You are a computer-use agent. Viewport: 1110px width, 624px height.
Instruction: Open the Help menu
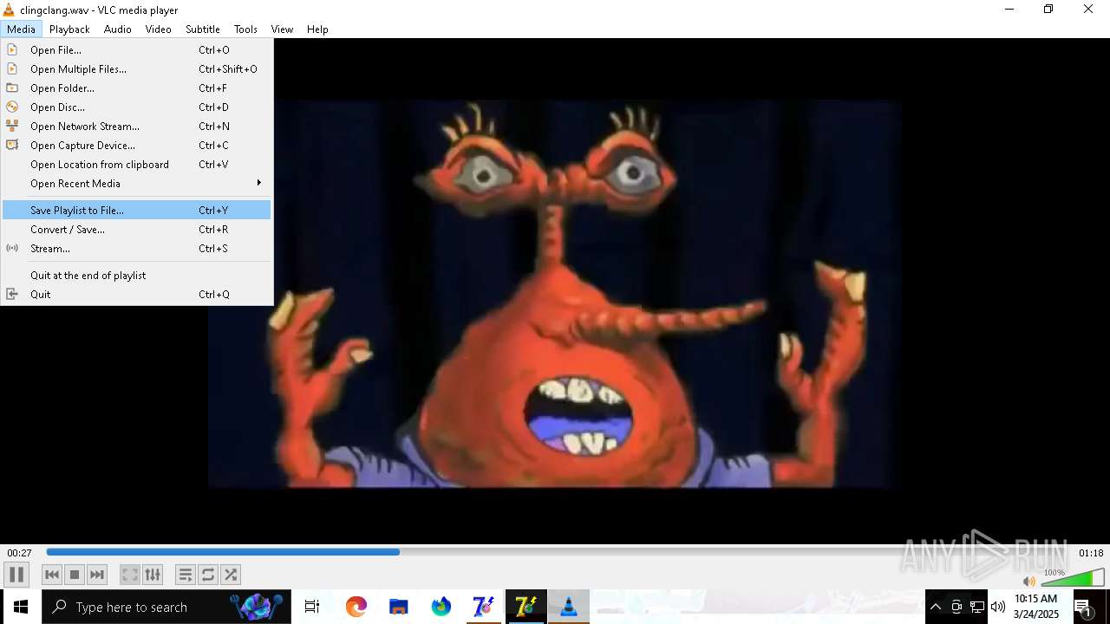click(x=317, y=29)
